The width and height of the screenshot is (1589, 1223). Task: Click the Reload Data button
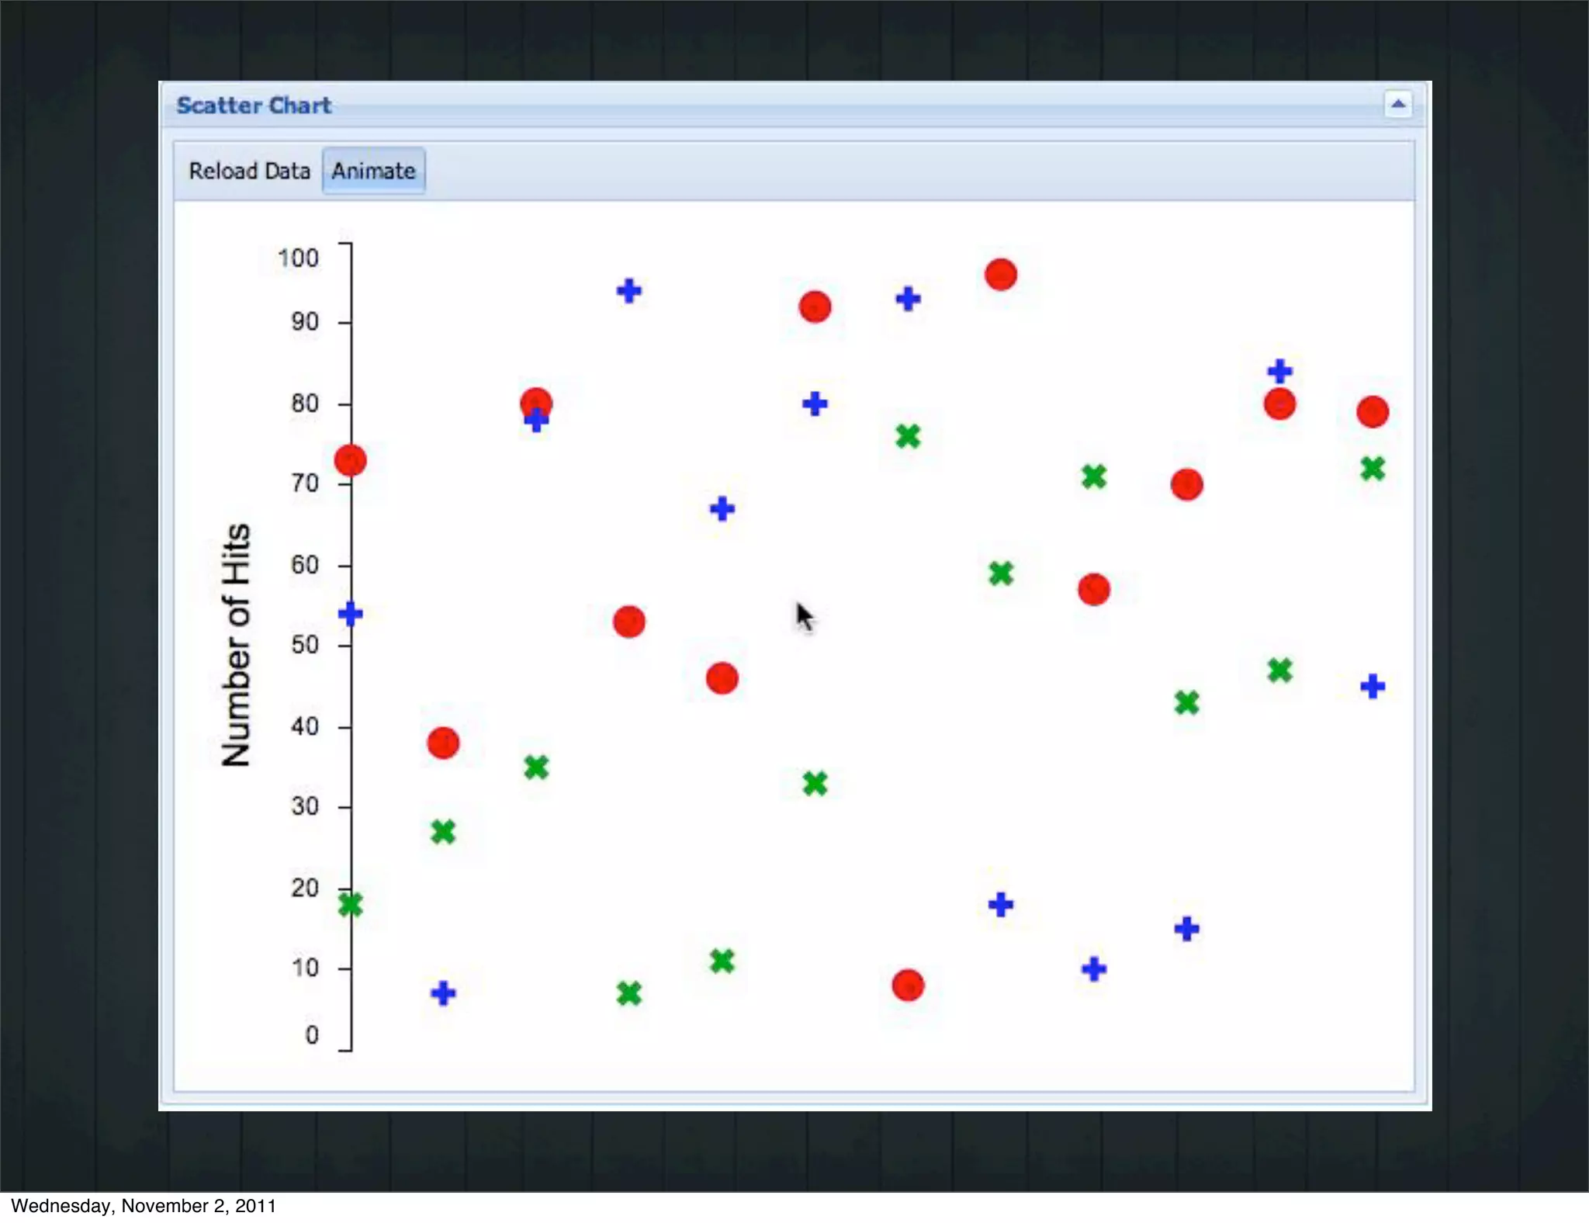(x=249, y=171)
